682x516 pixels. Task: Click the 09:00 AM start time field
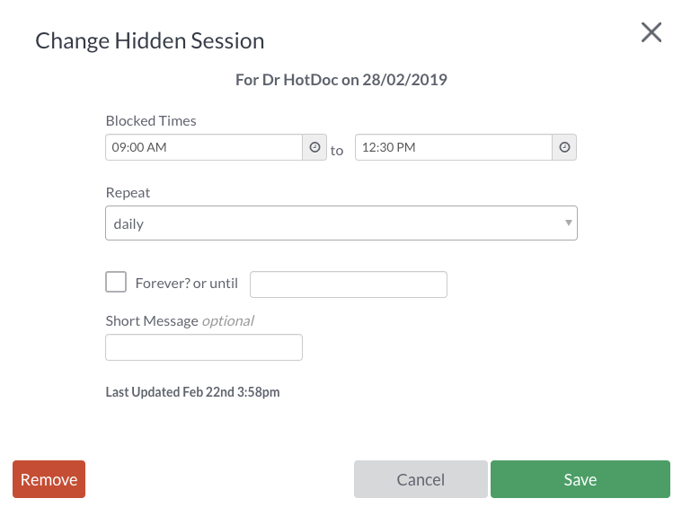click(x=204, y=147)
